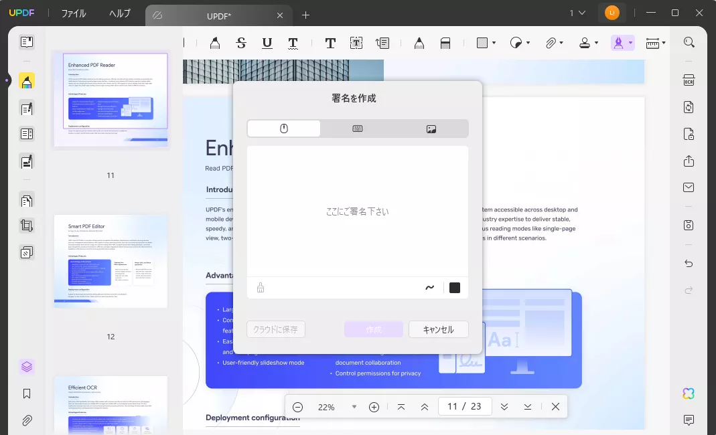Select the text comment T tool
This screenshot has height=435, width=716.
click(330, 43)
